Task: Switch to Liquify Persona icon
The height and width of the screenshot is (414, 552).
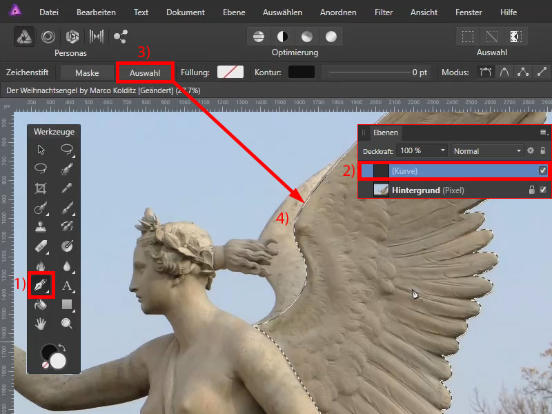Action: coord(48,37)
